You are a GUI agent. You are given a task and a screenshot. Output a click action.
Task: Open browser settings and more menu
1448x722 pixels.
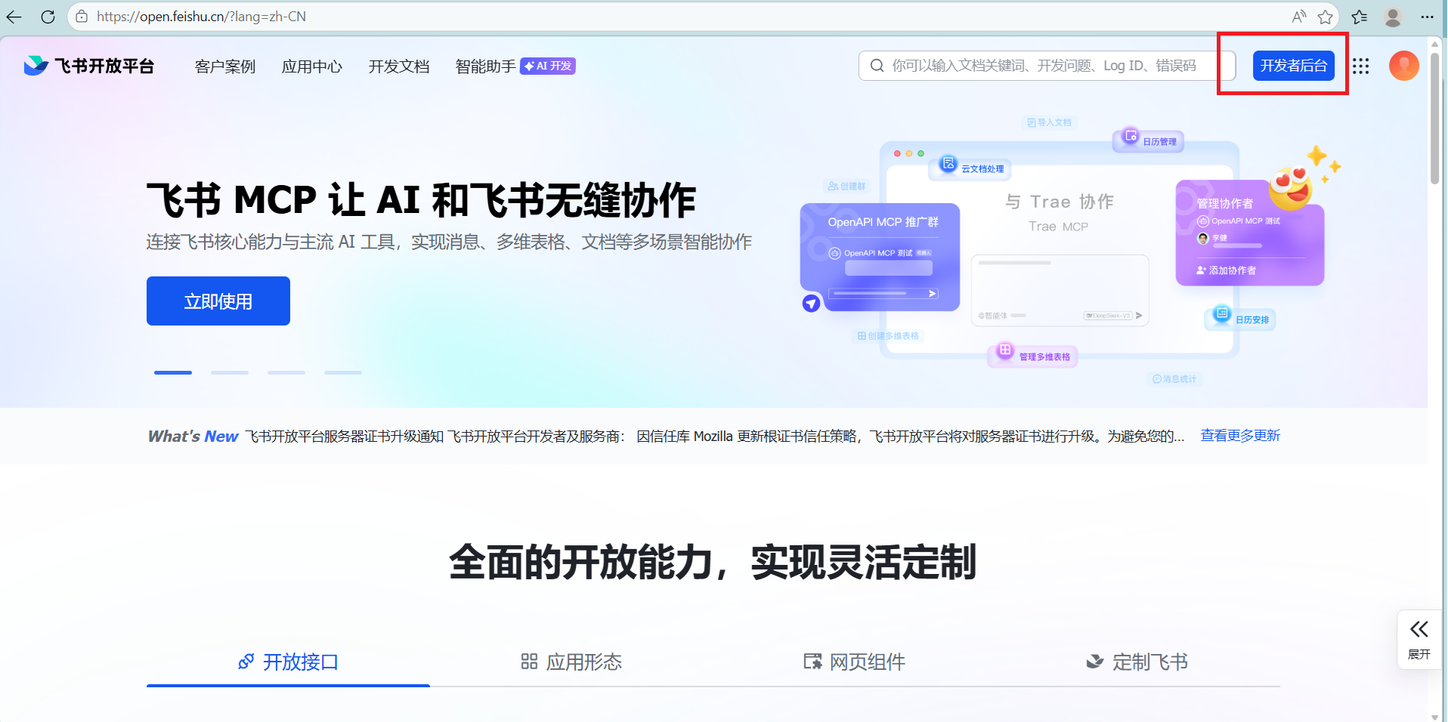[1427, 17]
